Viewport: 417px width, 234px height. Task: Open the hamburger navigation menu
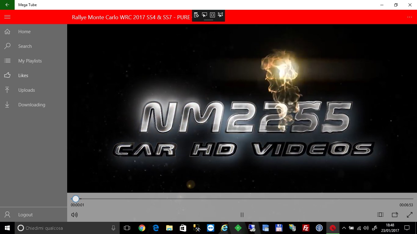(7, 17)
